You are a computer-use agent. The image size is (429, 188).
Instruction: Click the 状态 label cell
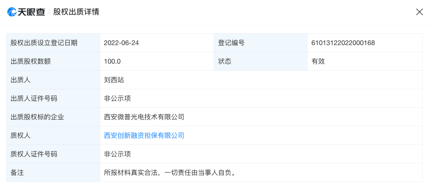[x=225, y=61]
